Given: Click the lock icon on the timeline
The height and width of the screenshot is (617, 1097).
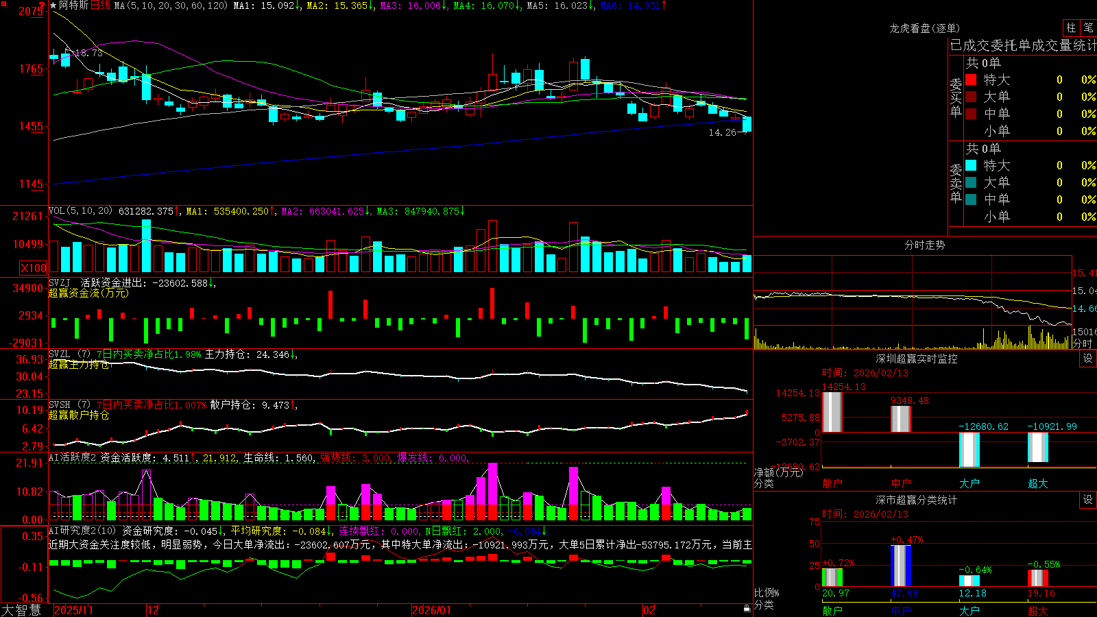Looking at the screenshot, I should (x=747, y=609).
